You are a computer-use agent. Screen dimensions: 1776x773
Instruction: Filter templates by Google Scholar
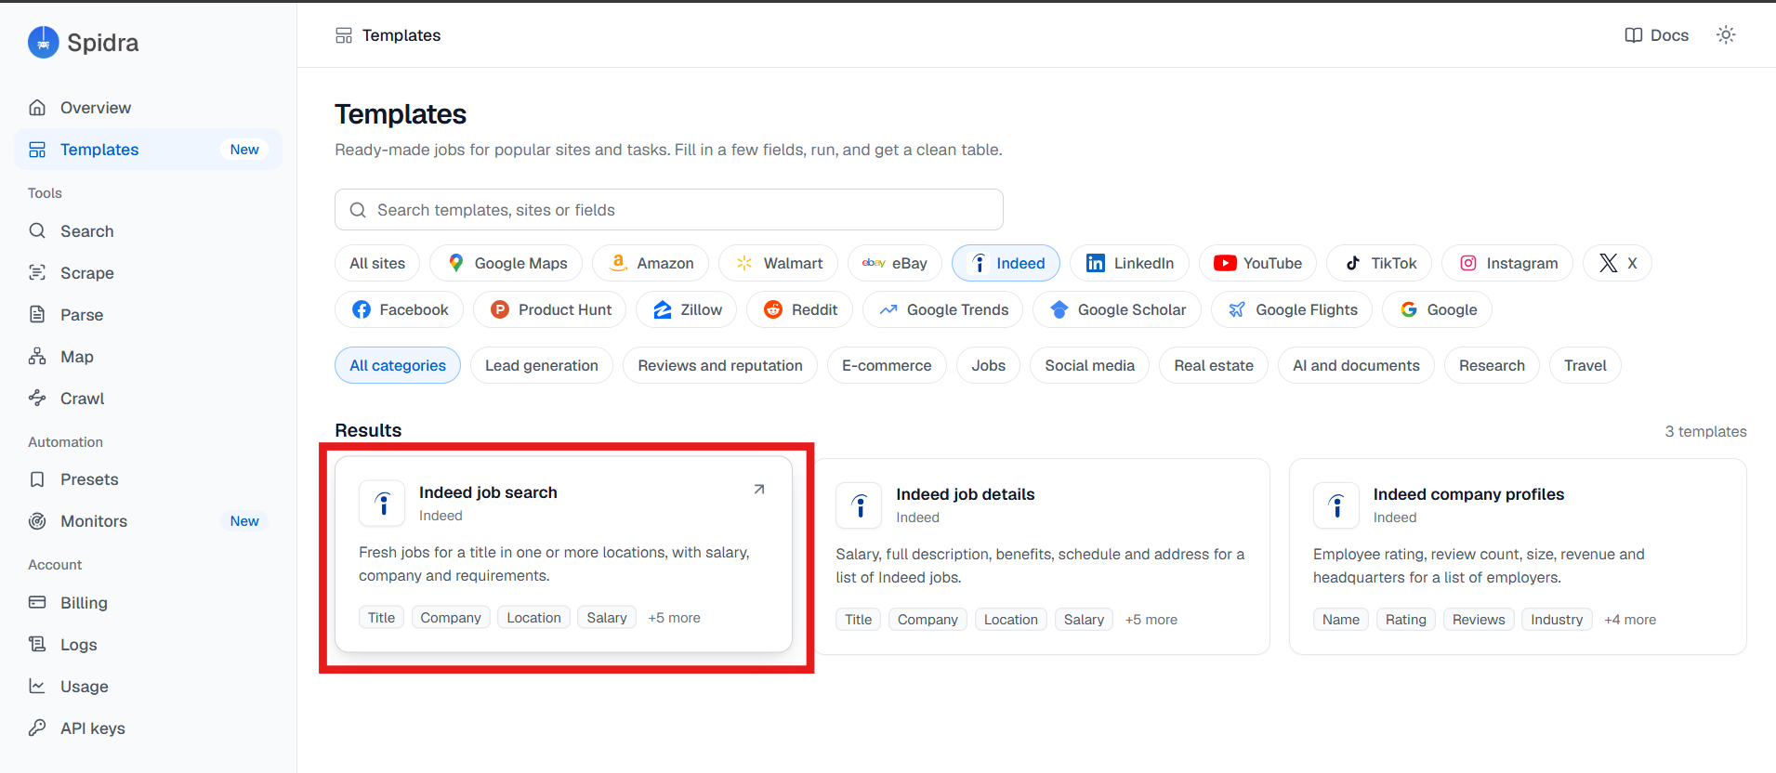coord(1117,310)
